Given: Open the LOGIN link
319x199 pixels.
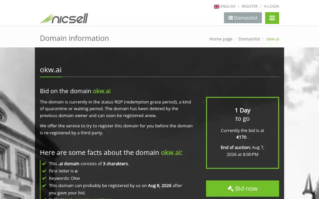Looking at the screenshot, I should point(273,6).
